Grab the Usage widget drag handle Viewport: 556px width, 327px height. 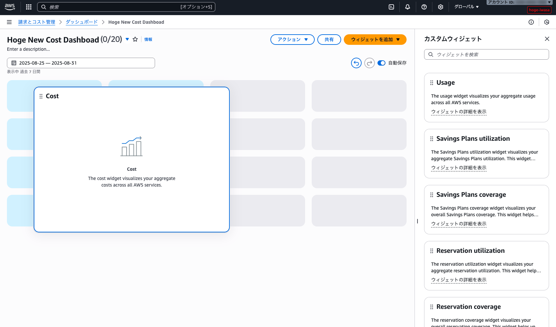(432, 83)
